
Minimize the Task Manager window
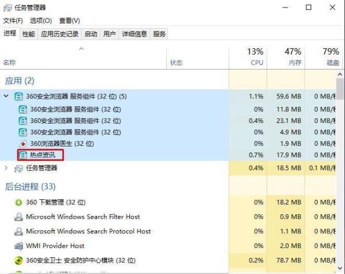point(285,7)
